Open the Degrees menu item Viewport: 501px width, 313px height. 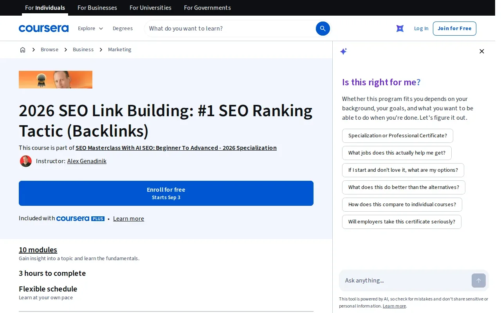(x=123, y=29)
